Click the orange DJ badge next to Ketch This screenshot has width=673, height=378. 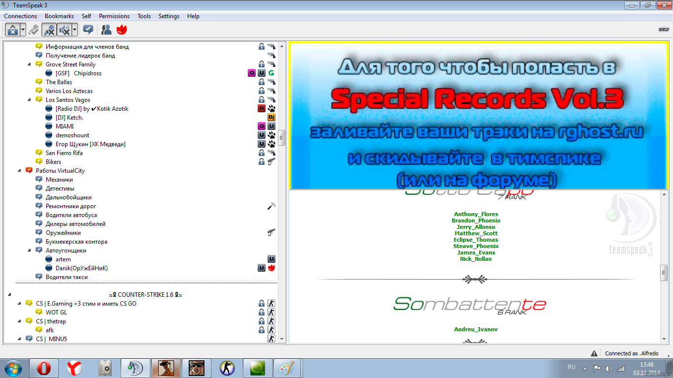point(271,118)
